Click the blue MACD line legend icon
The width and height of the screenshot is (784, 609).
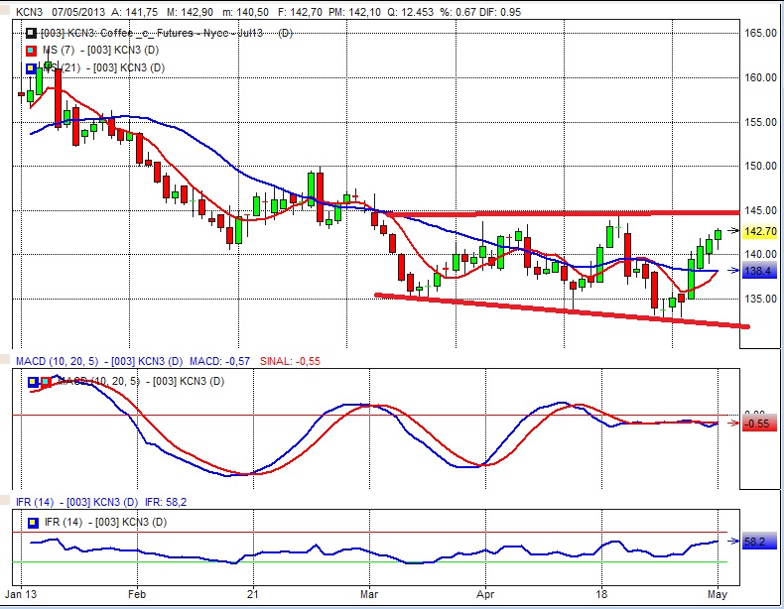click(31, 382)
